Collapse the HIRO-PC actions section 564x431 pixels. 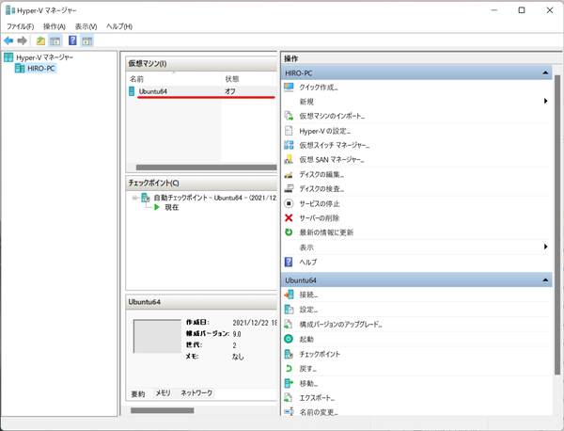click(545, 73)
